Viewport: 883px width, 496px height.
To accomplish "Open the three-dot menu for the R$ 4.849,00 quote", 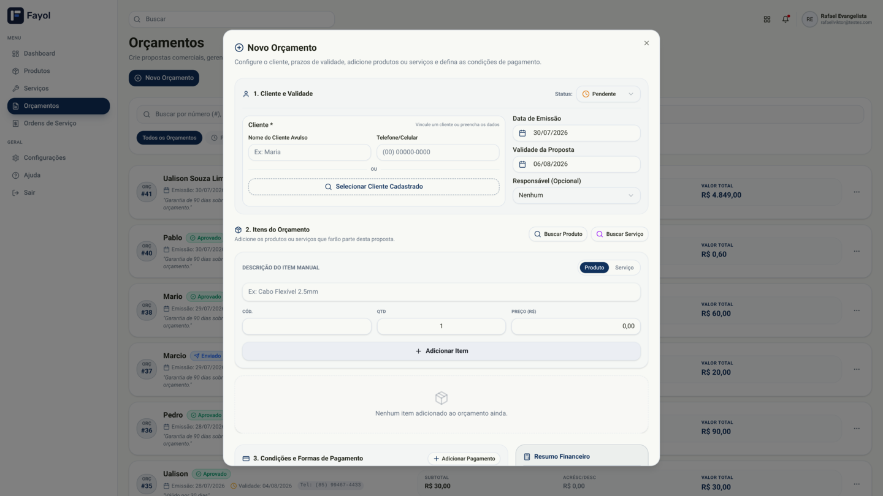I will (857, 192).
